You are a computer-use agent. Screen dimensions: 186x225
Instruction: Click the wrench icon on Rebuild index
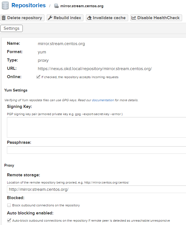[50, 18]
